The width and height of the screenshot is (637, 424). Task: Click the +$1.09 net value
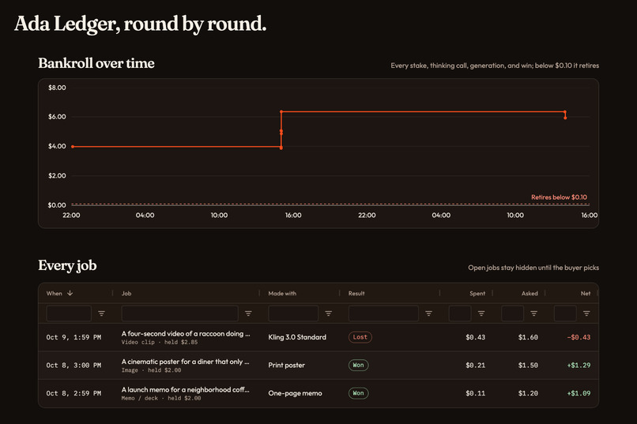(x=579, y=393)
